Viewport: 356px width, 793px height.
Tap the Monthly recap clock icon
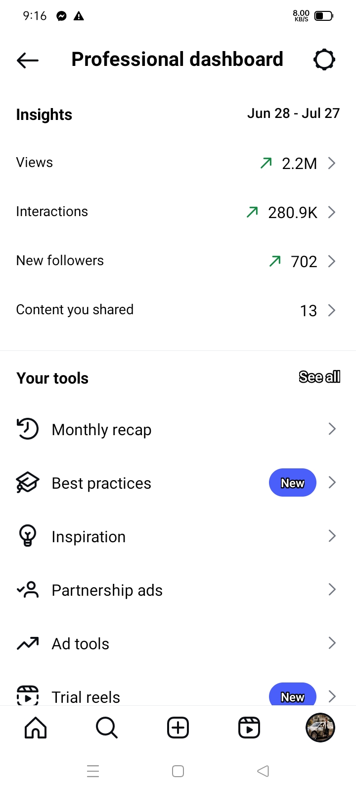[x=28, y=429]
